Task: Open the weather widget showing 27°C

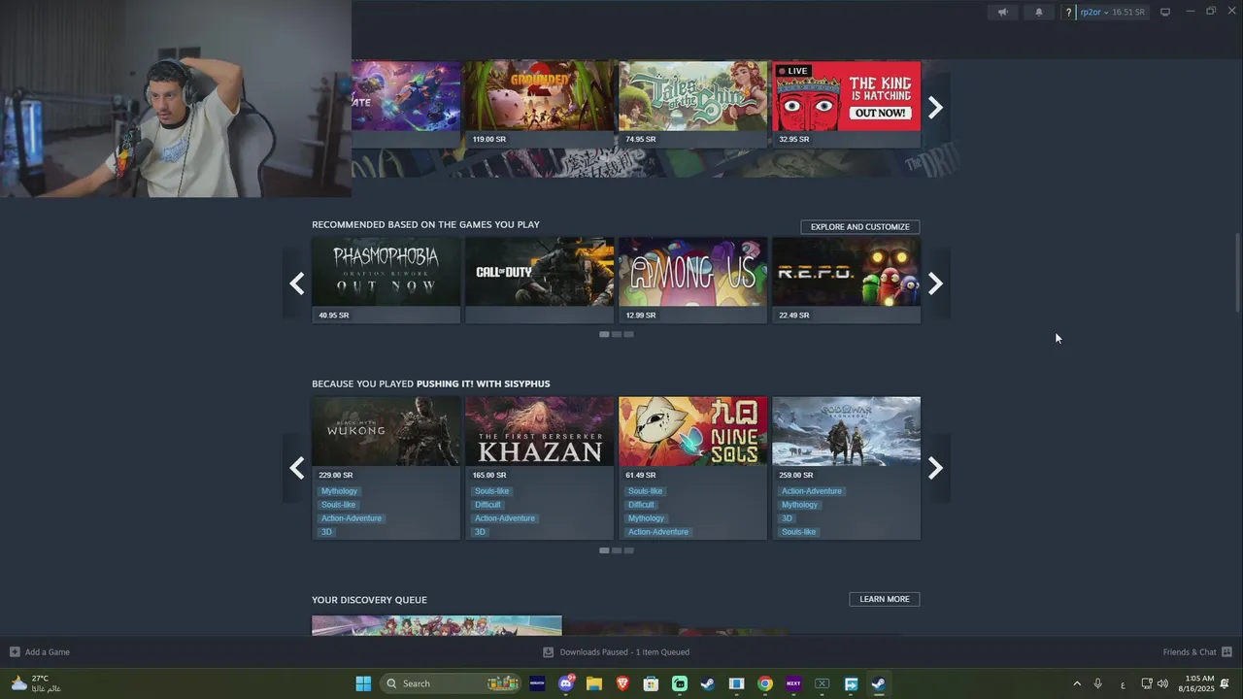Action: (x=36, y=683)
